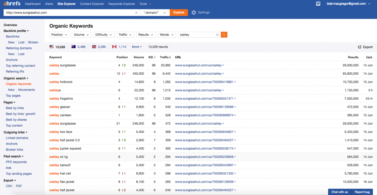Open the 'oakley holbrook' keyword link
Image resolution: width=377 pixels, height=195 pixels.
(61, 82)
